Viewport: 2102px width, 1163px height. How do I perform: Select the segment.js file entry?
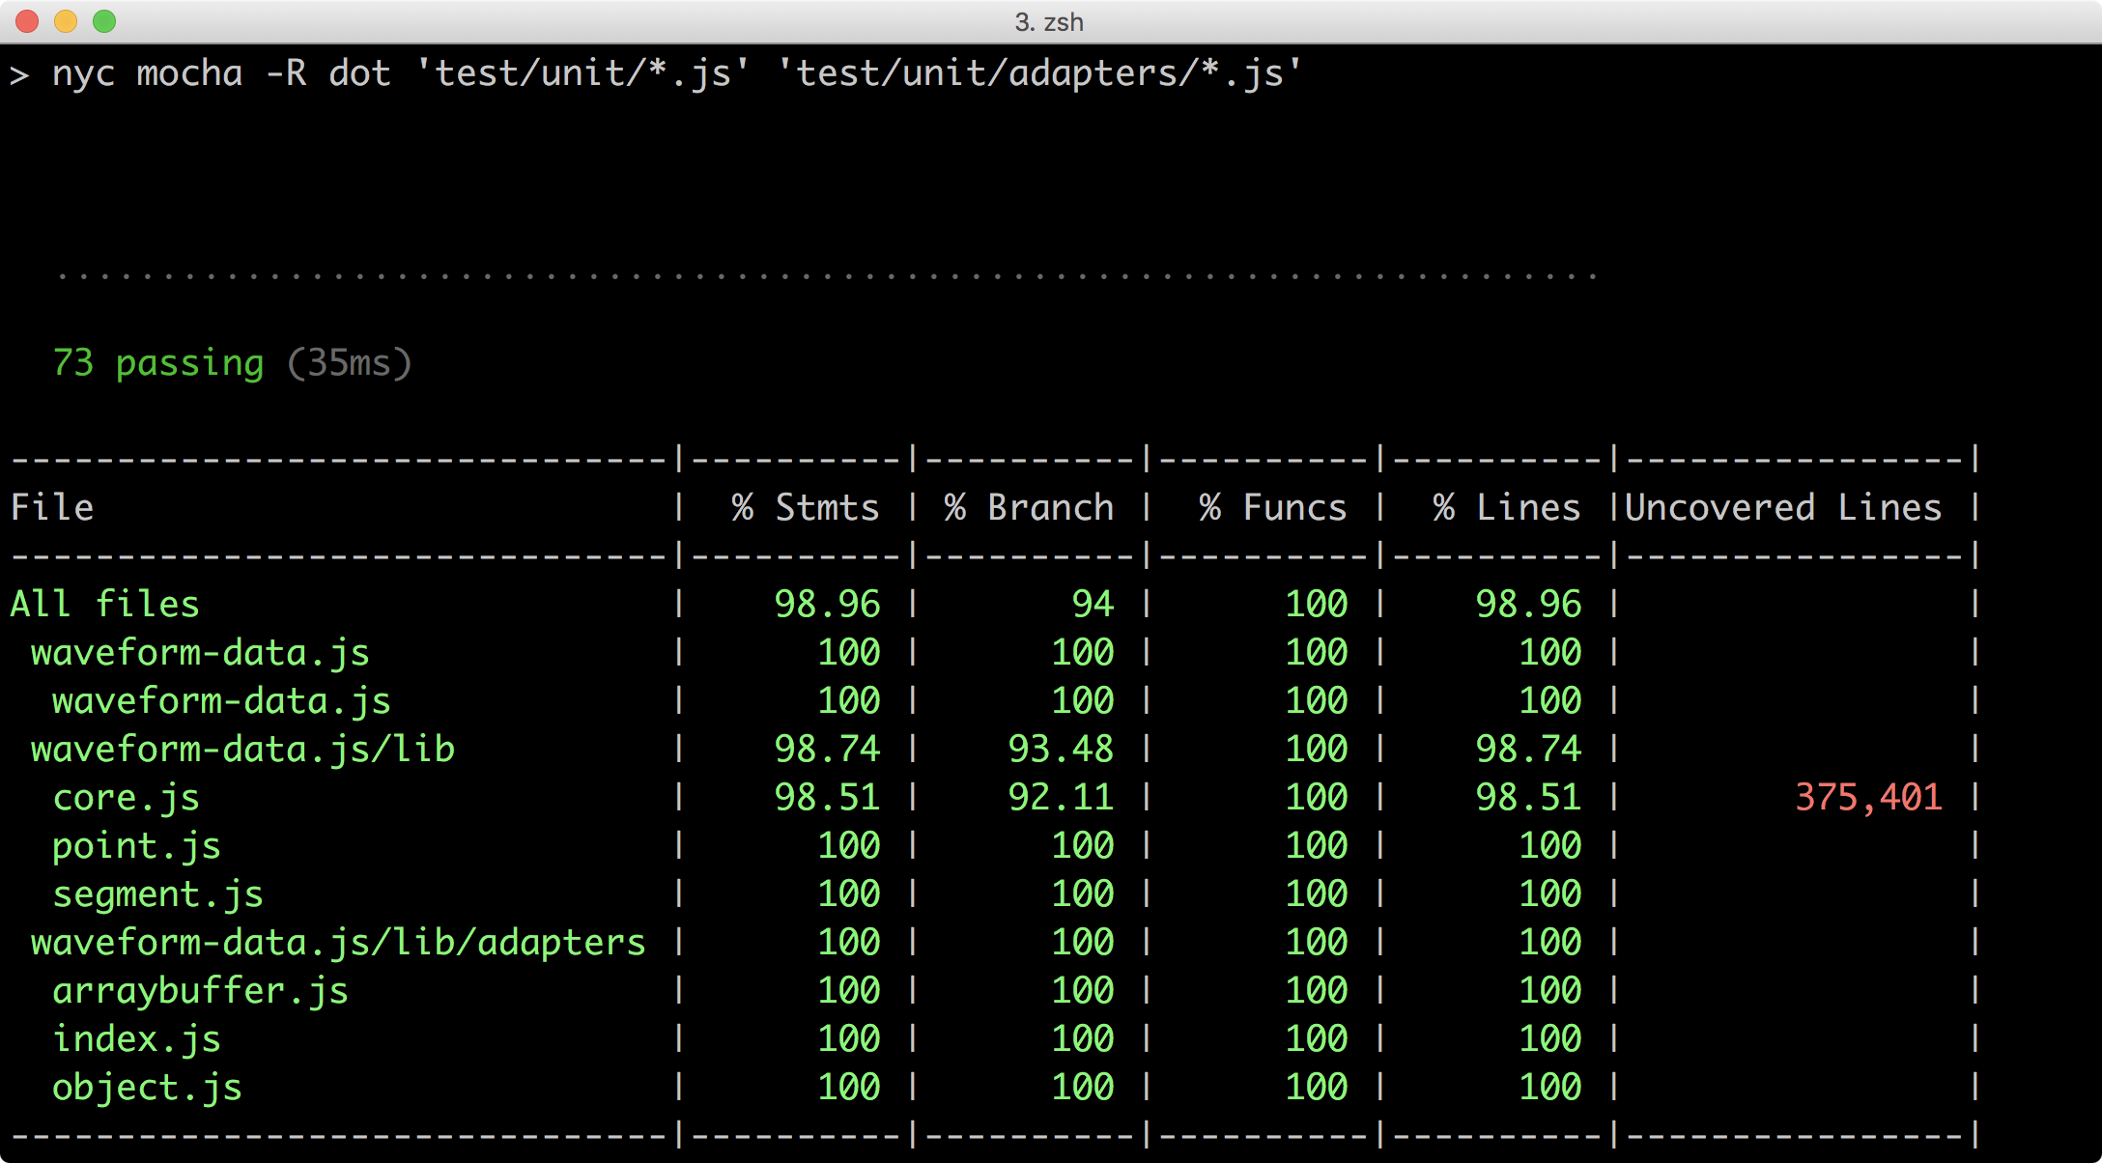click(157, 894)
